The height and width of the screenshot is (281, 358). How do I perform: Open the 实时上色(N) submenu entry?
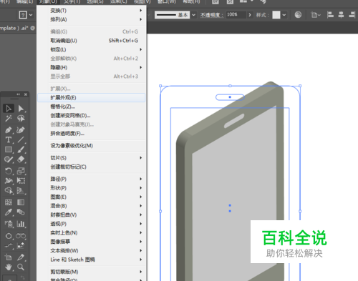(x=92, y=232)
